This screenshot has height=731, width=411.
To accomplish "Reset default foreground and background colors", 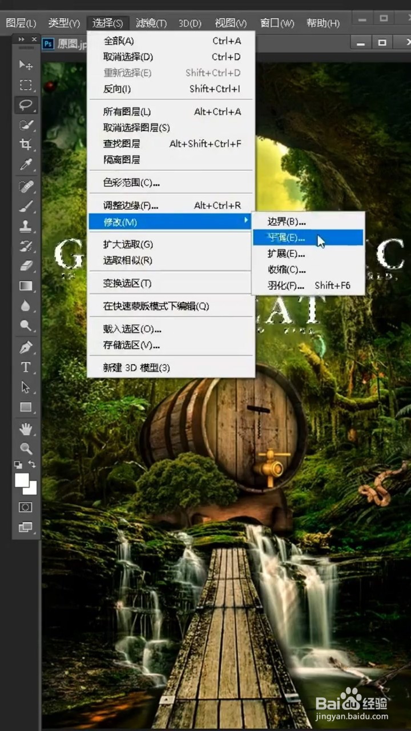I will (18, 465).
